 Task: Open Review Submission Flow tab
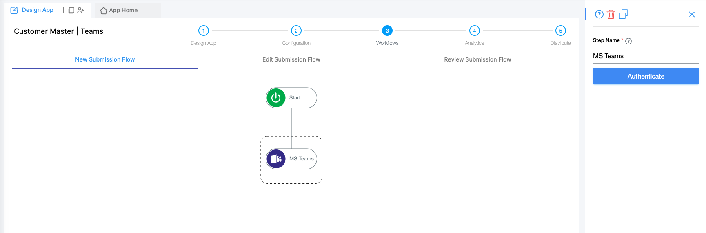[477, 59]
